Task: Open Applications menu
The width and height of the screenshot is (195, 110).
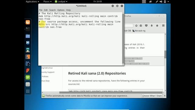Action: point(32,2)
